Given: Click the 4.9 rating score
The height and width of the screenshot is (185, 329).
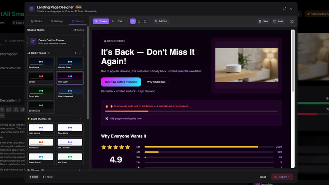Looking at the screenshot, I should 116,160.
